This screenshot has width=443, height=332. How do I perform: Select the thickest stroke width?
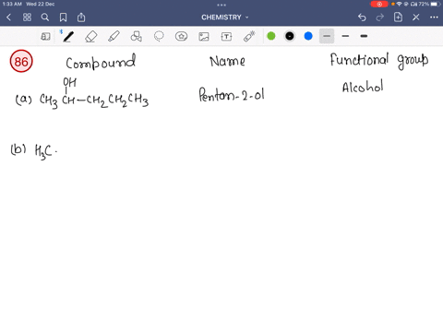(x=364, y=36)
